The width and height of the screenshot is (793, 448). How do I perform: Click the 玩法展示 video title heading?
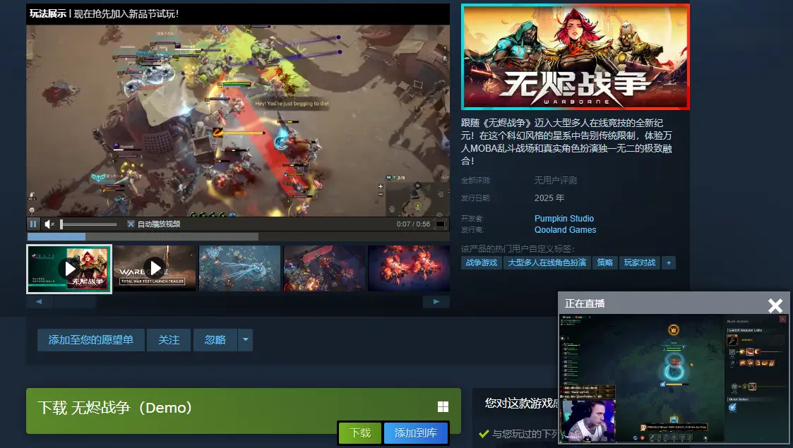click(x=47, y=13)
